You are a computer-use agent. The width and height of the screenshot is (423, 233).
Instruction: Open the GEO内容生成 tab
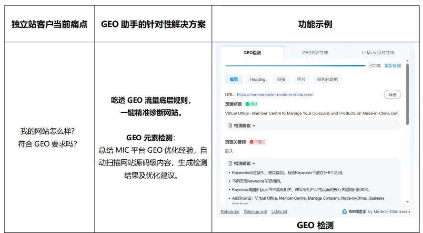[x=315, y=53]
